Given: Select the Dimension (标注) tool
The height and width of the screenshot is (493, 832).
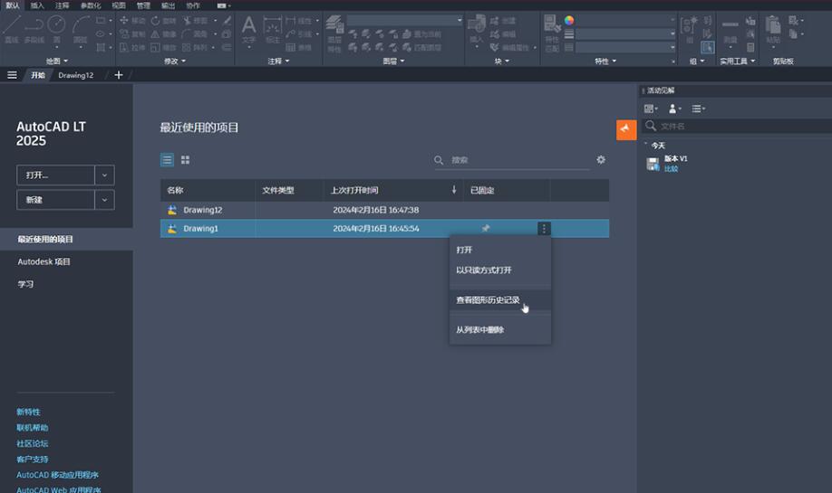Looking at the screenshot, I should (x=272, y=29).
